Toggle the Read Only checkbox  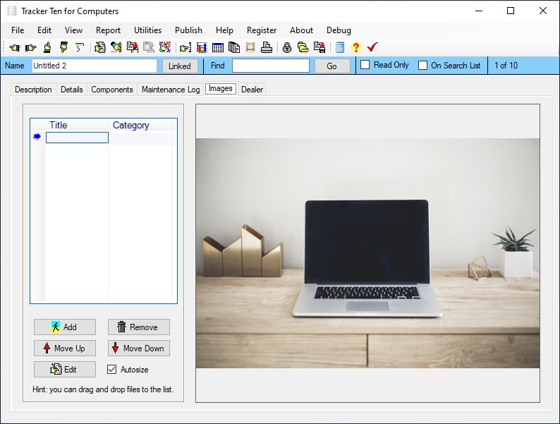[x=365, y=65]
